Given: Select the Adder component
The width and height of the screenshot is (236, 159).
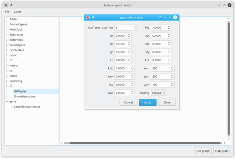Looking at the screenshot, I should tap(14, 19).
